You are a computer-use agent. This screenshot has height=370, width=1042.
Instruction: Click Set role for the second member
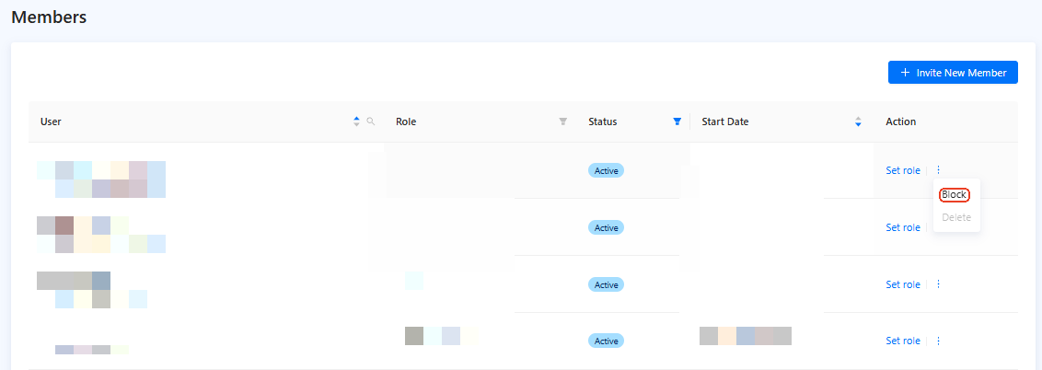tap(903, 227)
